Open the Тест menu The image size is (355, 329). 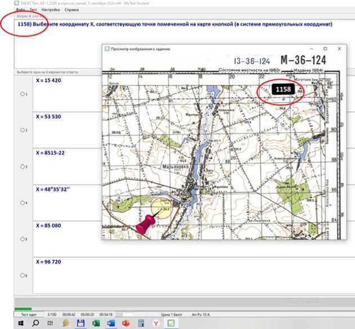[33, 10]
